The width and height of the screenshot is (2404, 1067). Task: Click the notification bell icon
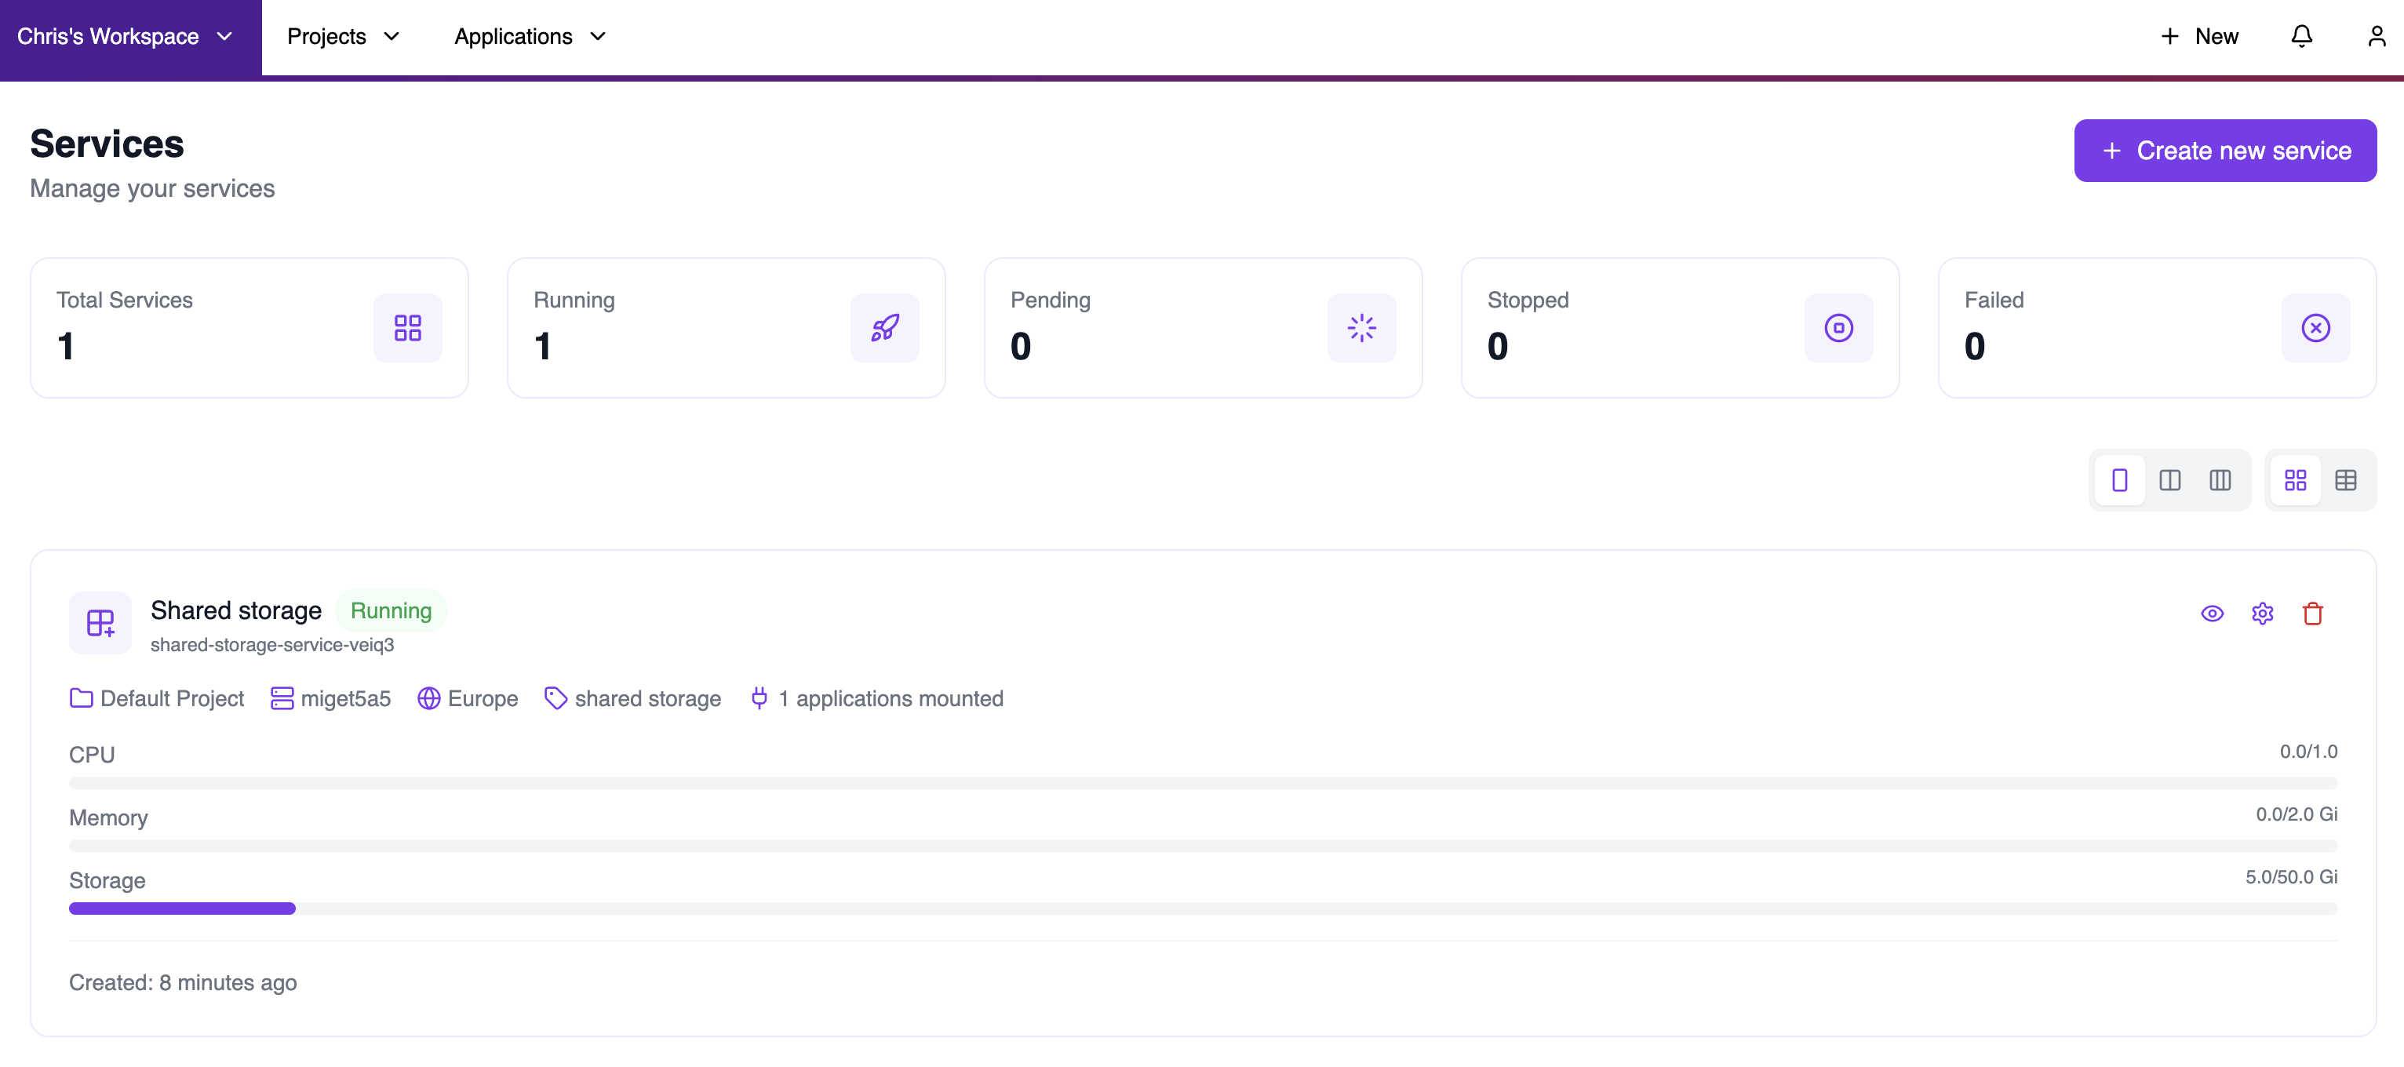pos(2301,36)
